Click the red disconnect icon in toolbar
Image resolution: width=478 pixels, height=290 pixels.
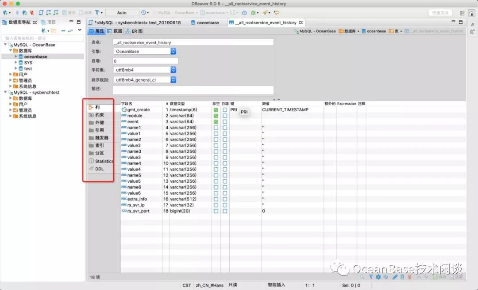pyautogui.click(x=31, y=12)
